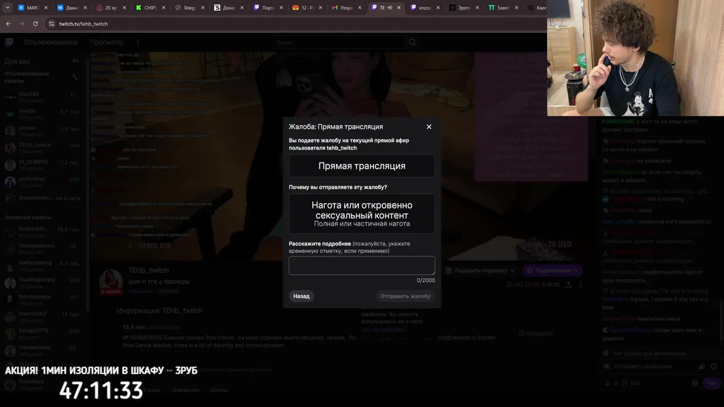This screenshot has height=407, width=724.
Task: Open Twitch home logo
Action: click(10, 42)
